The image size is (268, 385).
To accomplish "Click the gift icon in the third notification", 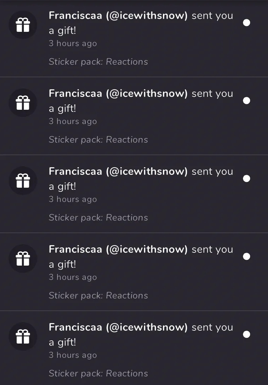I will pos(23,181).
